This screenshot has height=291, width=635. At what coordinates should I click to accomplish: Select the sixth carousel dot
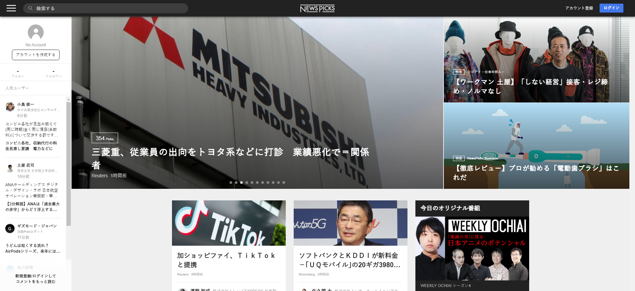(257, 183)
